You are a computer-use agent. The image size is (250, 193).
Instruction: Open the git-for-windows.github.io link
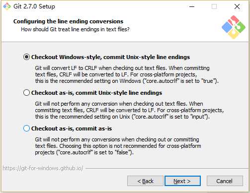[43, 168]
